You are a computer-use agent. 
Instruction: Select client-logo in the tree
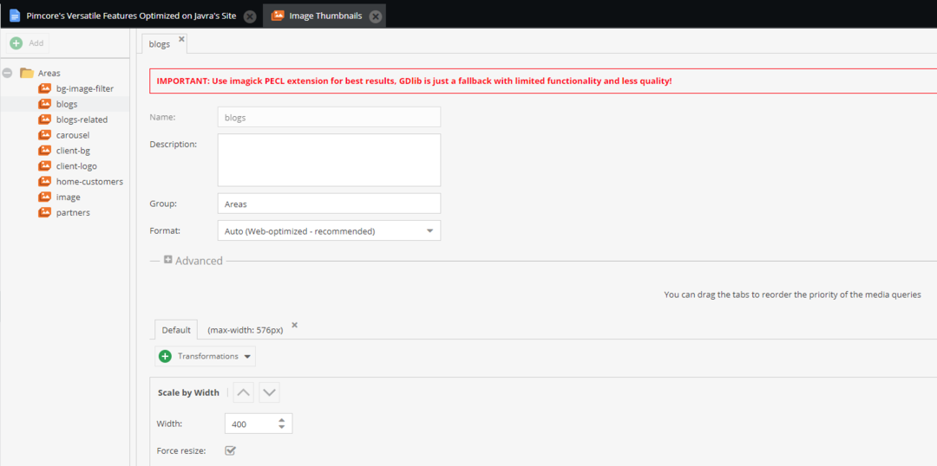76,166
